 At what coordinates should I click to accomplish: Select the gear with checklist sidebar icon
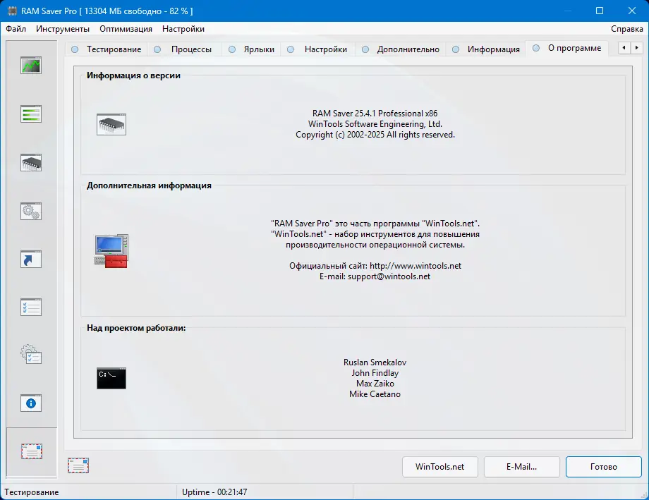(x=31, y=354)
